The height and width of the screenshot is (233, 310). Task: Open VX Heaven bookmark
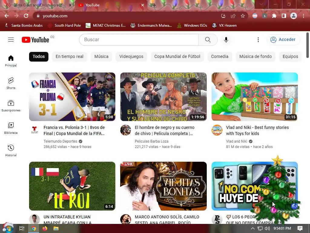[x=224, y=25]
